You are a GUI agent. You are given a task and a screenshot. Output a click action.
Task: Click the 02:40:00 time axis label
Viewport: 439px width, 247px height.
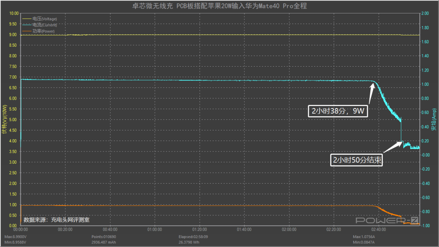tap(378, 230)
